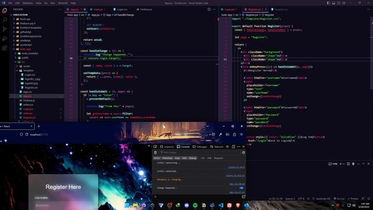Toggle Errors filter in console
The width and height of the screenshot is (373, 210).
pos(157,158)
